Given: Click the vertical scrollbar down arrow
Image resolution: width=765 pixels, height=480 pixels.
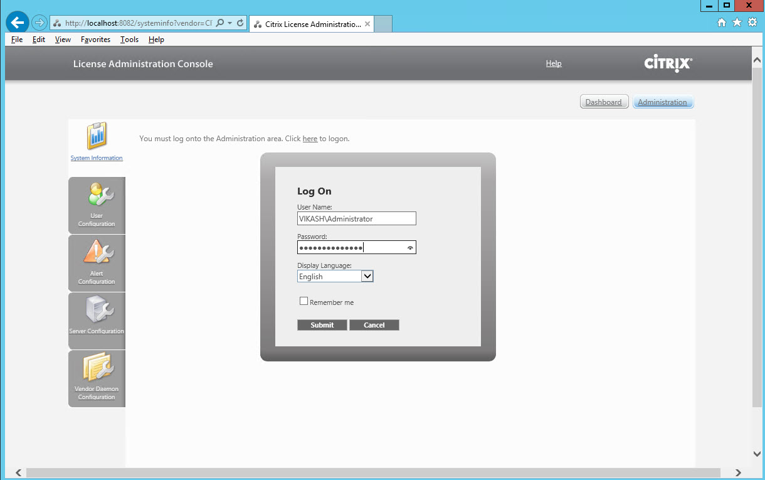Looking at the screenshot, I should [x=757, y=454].
